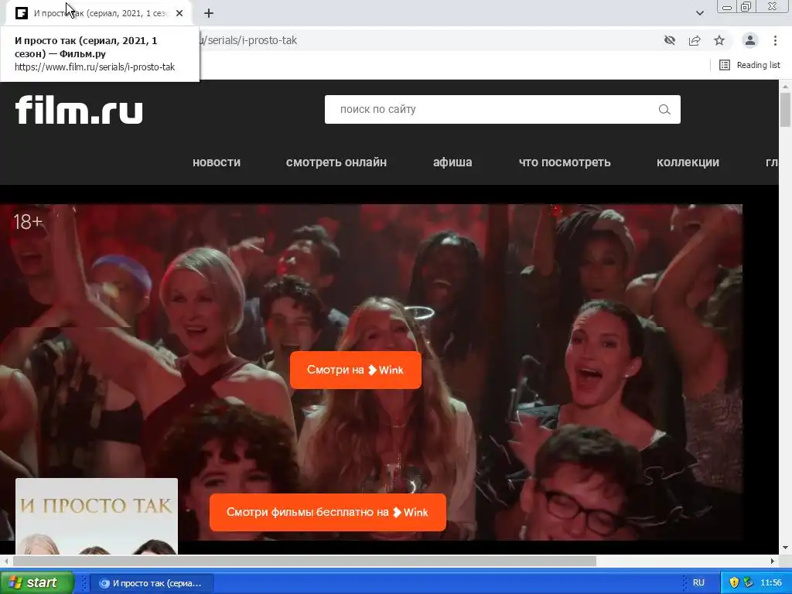
Task: Bookmark this page with the star icon
Action: (719, 40)
